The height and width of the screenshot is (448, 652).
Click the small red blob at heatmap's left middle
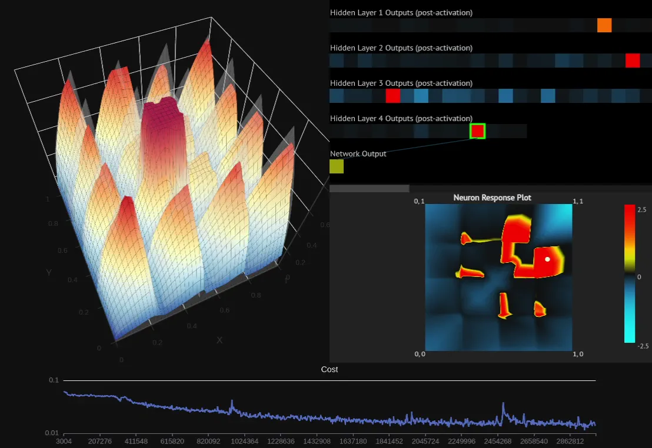tap(470, 272)
